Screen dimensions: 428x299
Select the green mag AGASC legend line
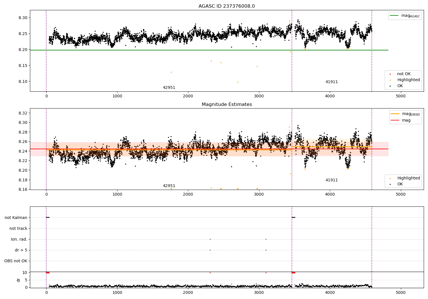pos(394,16)
